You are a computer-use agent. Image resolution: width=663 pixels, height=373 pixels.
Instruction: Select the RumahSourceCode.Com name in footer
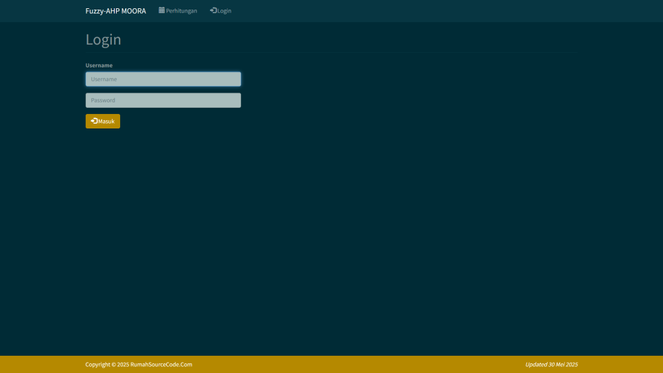[x=161, y=365]
